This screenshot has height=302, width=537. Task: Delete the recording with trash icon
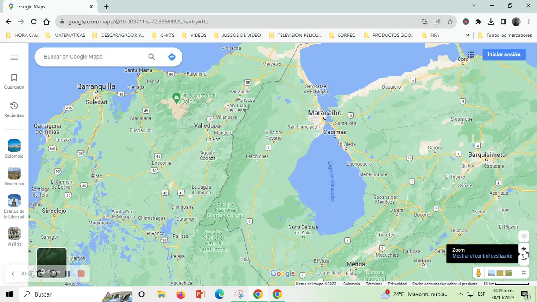point(40,273)
